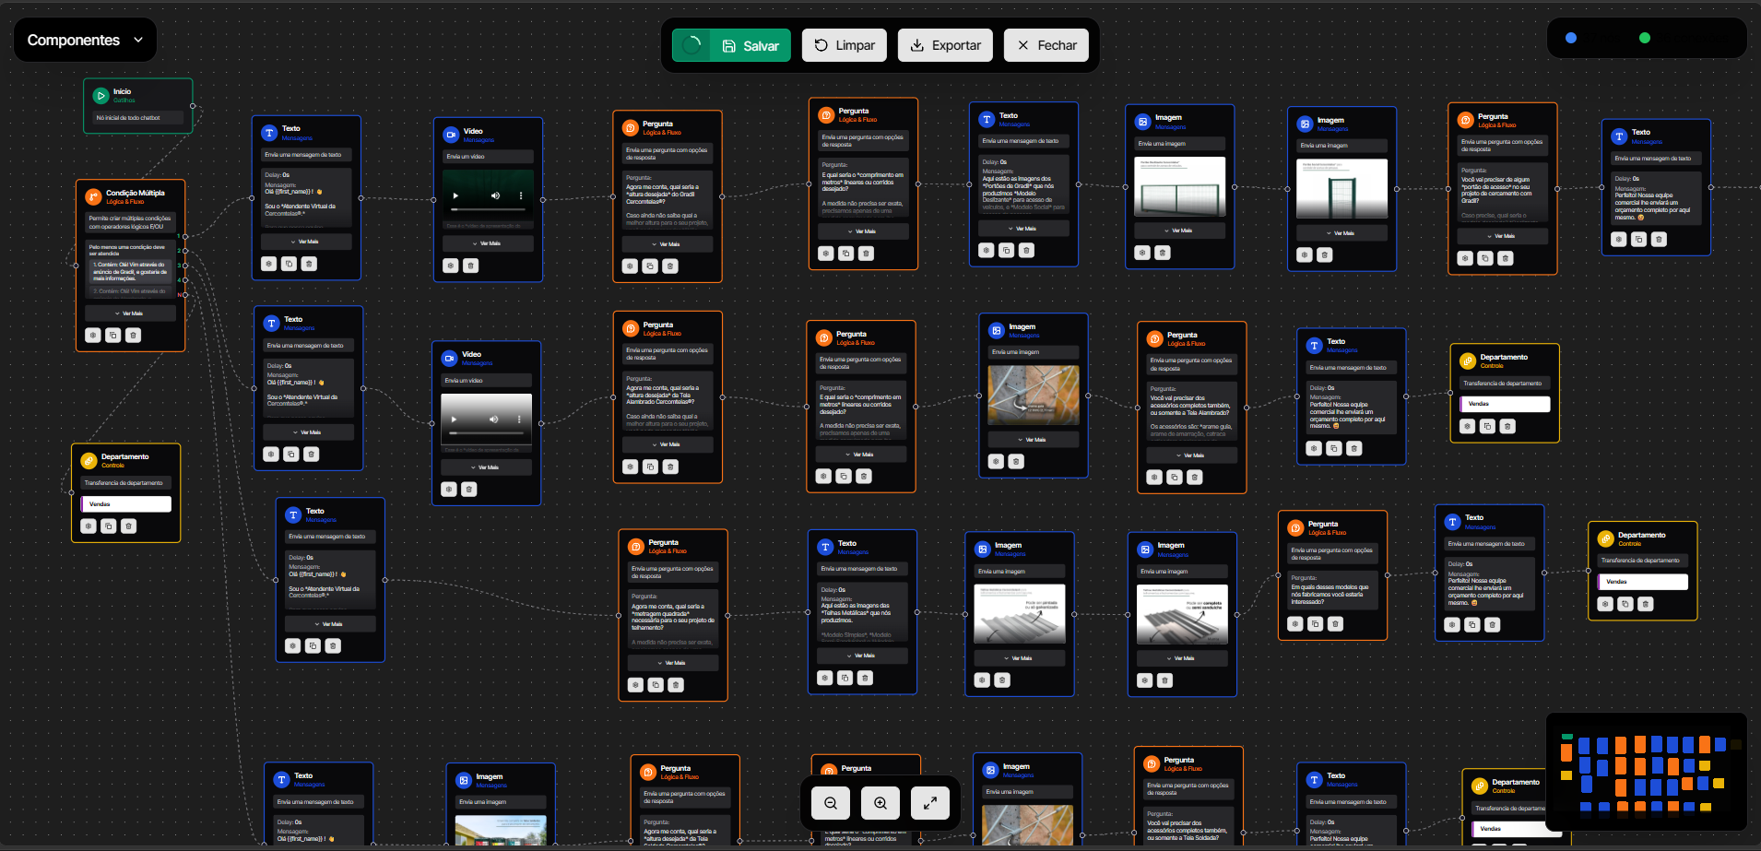Toggle mute on the dark green video

tap(495, 195)
